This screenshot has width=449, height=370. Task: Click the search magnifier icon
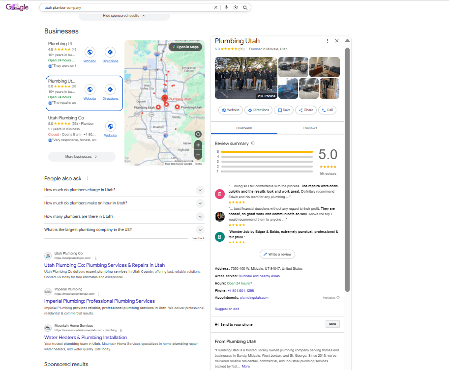click(245, 7)
